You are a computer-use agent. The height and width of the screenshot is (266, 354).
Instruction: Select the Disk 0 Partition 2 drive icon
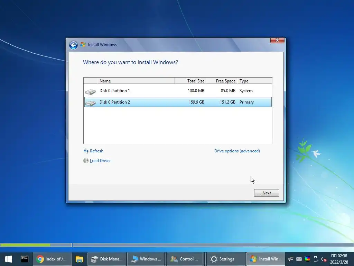[90, 103]
